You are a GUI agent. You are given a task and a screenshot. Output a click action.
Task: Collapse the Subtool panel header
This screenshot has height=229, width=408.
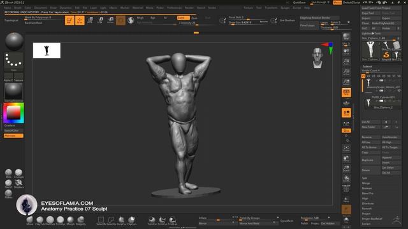click(x=367, y=67)
